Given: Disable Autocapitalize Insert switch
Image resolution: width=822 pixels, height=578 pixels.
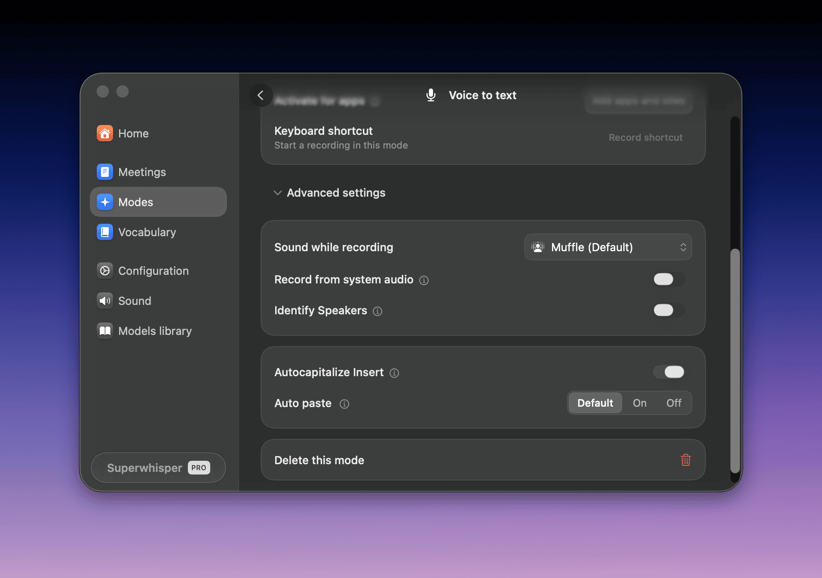Looking at the screenshot, I should click(669, 372).
